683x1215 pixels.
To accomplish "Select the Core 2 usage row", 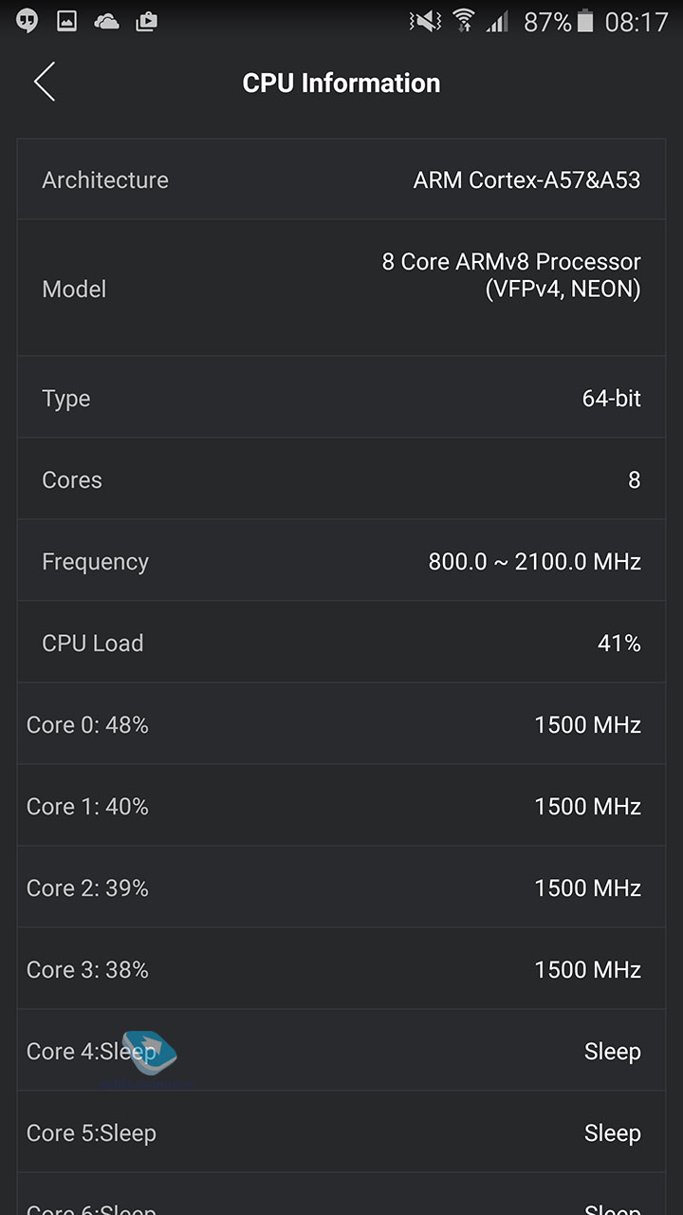I will click(x=341, y=888).
